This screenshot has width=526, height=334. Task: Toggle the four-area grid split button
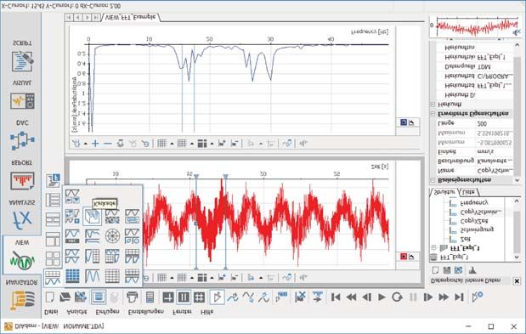199,297
